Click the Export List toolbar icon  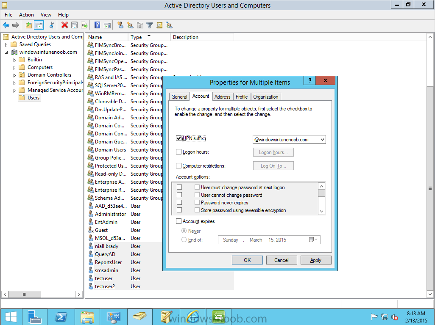pyautogui.click(x=84, y=25)
